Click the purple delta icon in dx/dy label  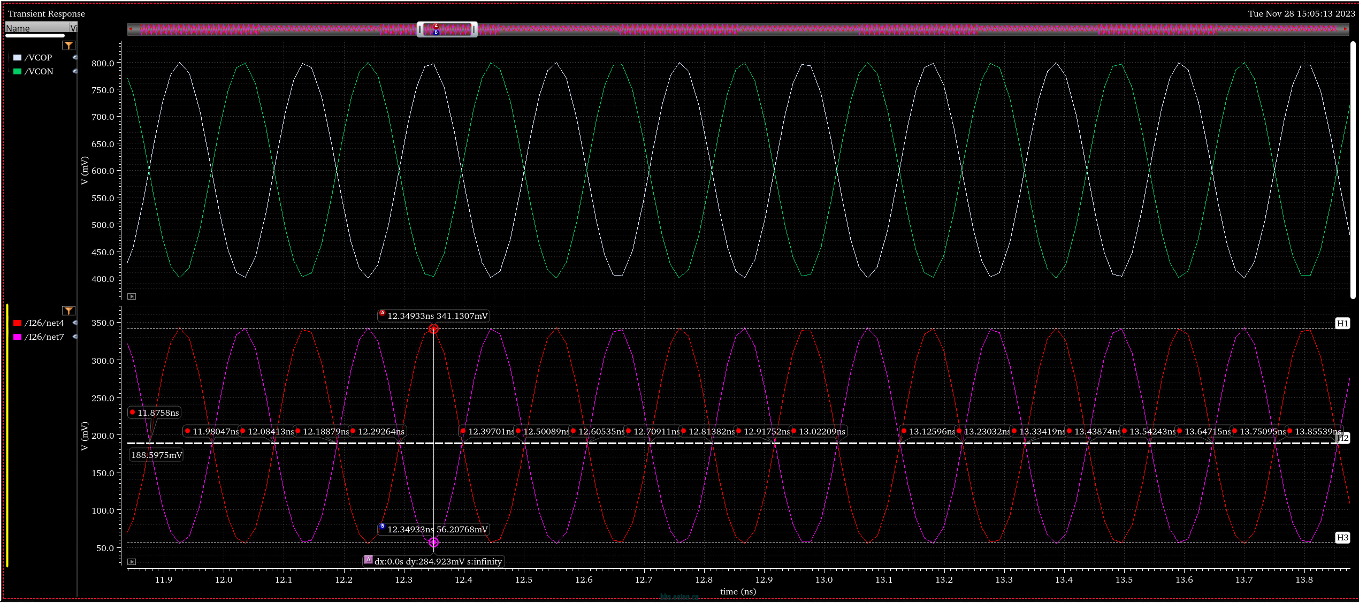pos(368,560)
